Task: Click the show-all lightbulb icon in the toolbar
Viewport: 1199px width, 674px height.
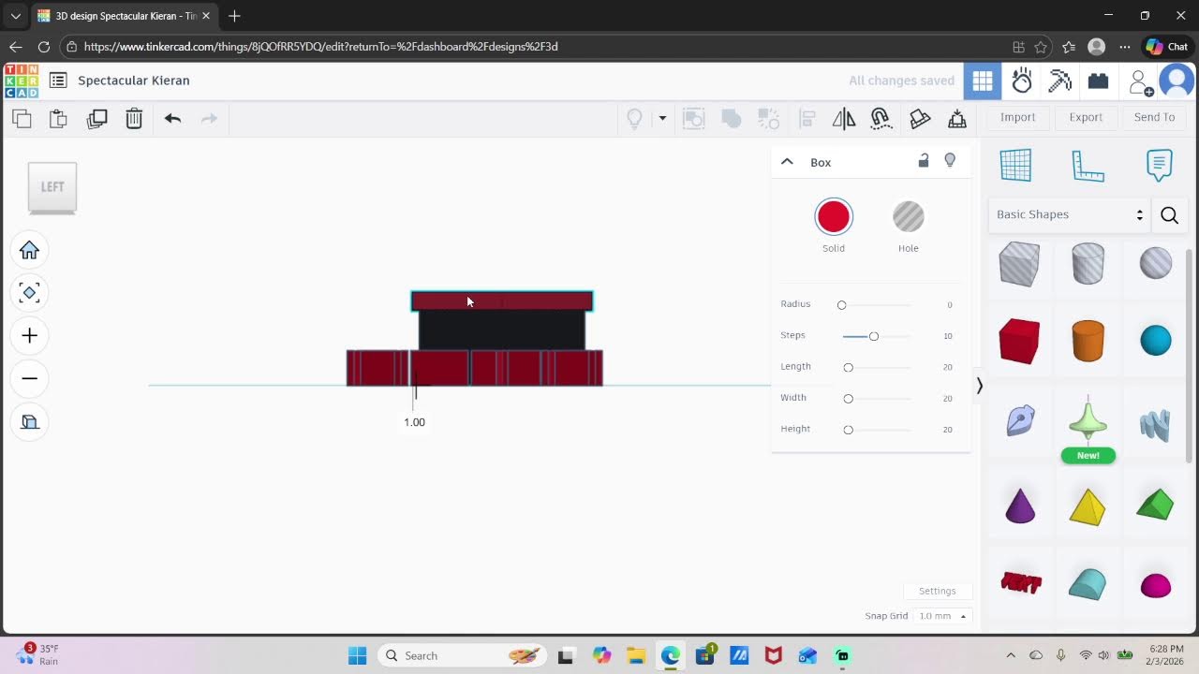Action: (x=635, y=118)
